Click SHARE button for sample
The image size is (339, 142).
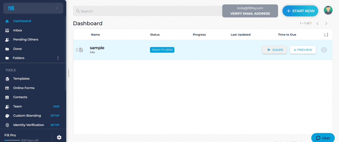tap(274, 50)
